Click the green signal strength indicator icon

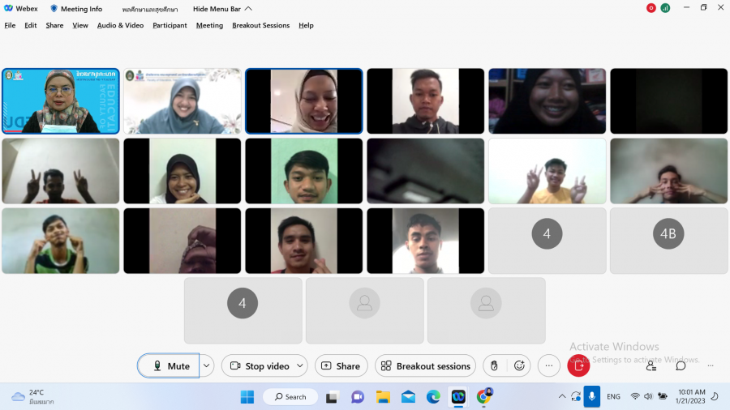point(665,8)
